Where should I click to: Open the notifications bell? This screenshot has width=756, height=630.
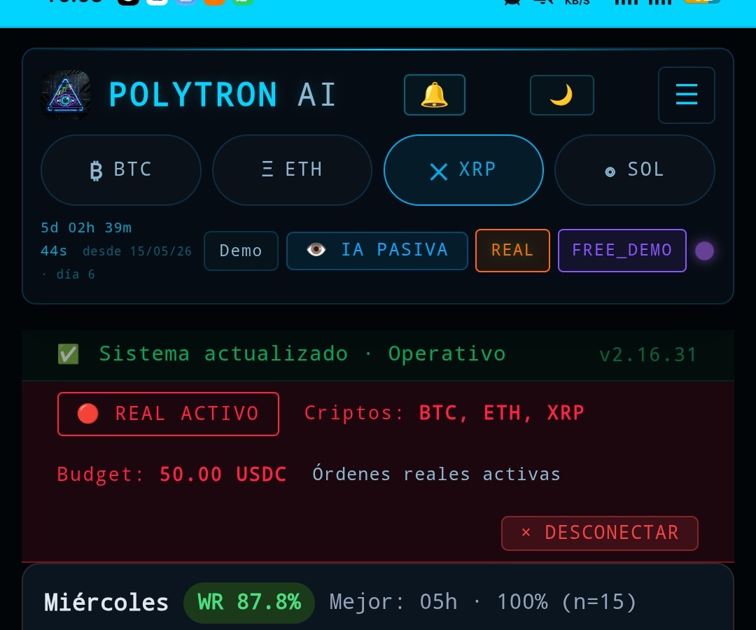(435, 95)
